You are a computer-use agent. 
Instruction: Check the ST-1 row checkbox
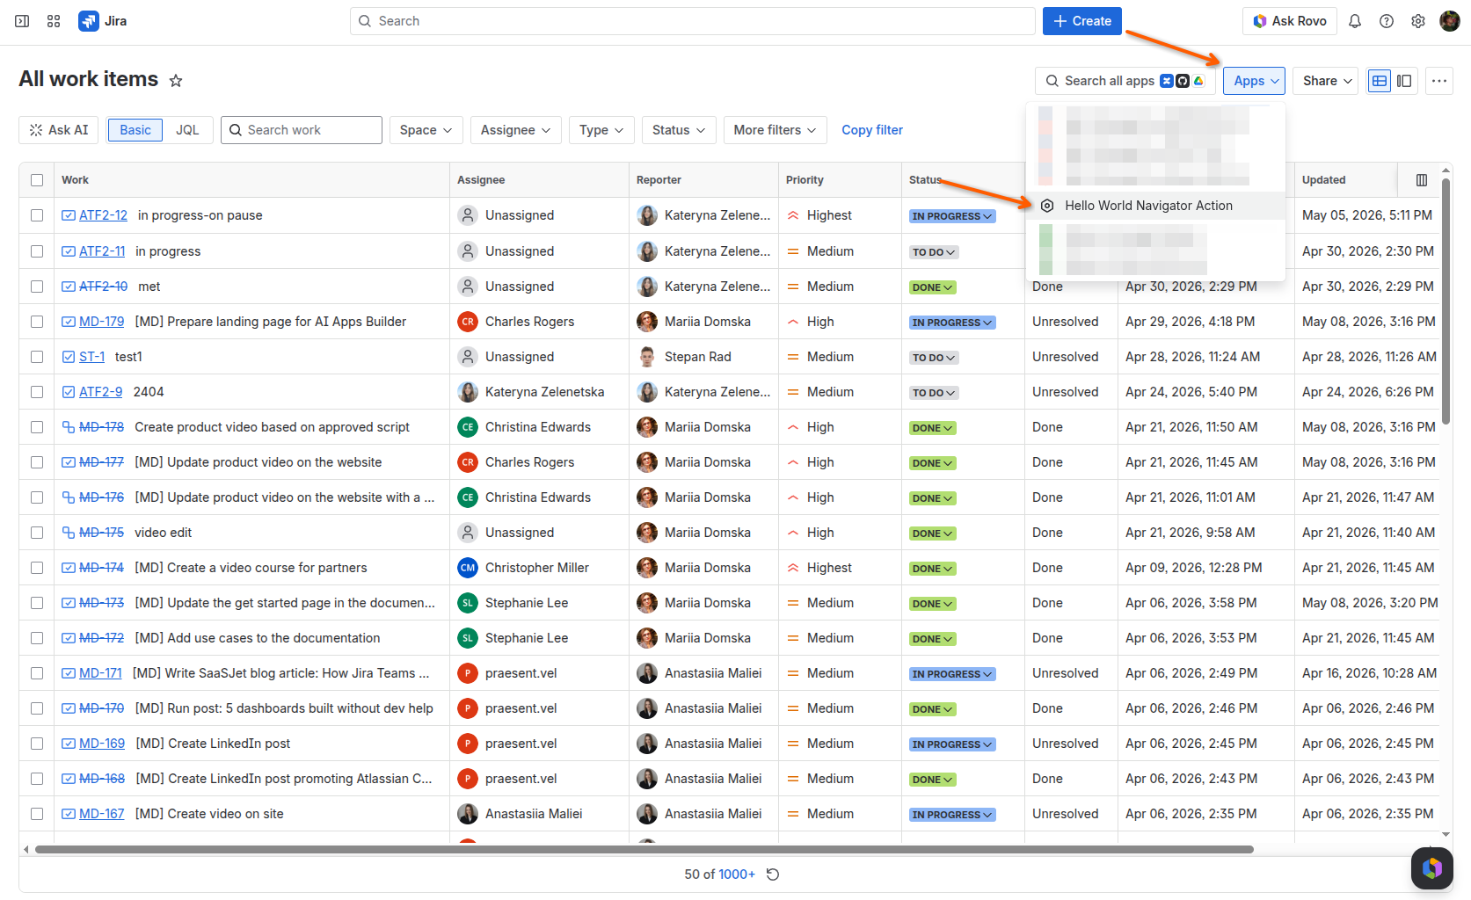click(37, 357)
